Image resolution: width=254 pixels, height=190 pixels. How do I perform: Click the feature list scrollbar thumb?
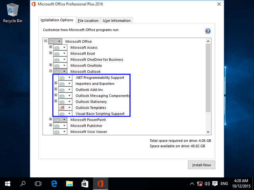(x=208, y=78)
